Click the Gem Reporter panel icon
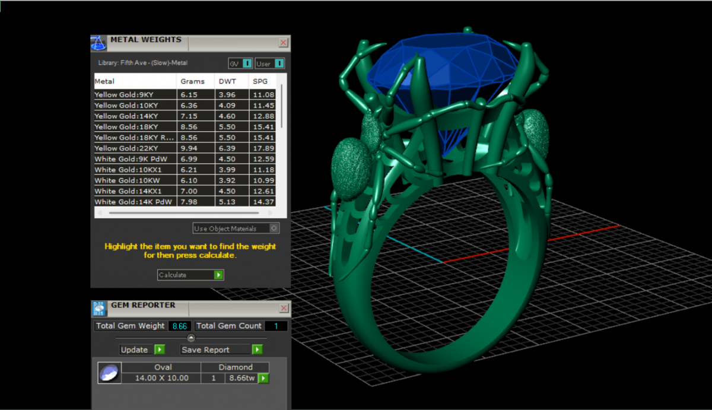 coord(98,308)
